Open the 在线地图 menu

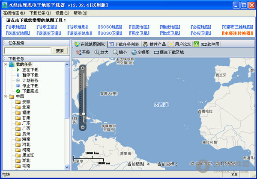pyautogui.click(x=14, y=13)
